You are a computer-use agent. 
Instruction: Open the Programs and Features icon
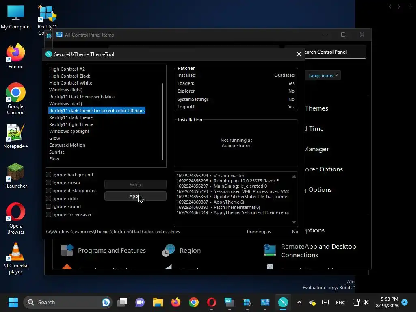tap(67, 250)
